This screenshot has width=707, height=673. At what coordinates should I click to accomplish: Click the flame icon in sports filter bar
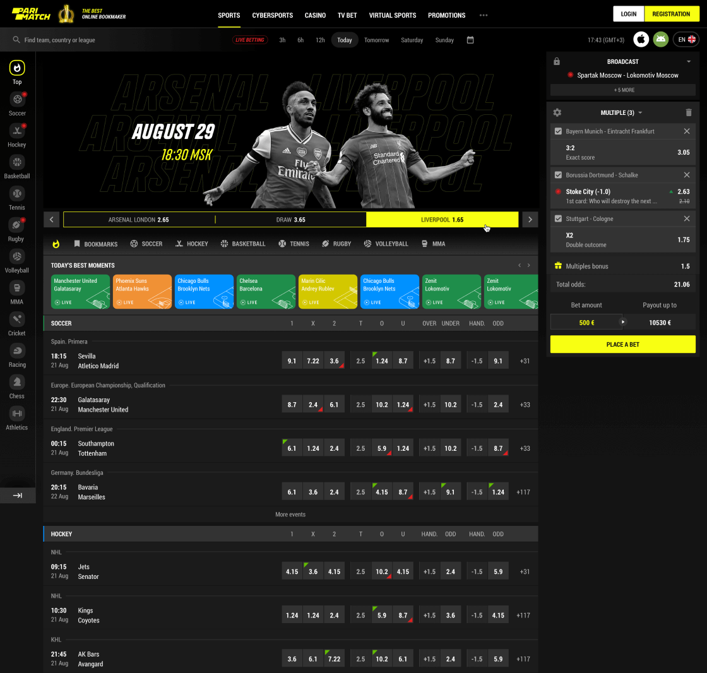pos(56,244)
